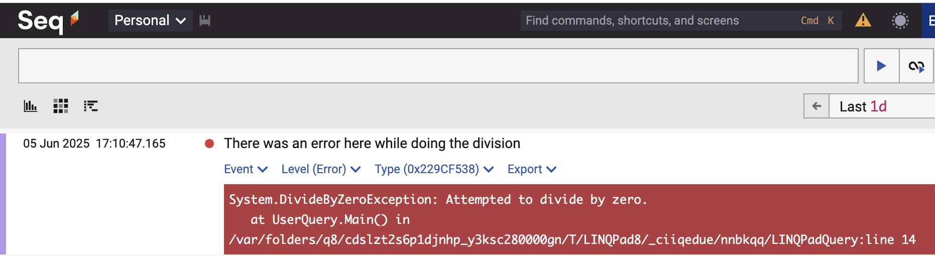
Task: Expand the Event menu
Action: [x=246, y=169]
